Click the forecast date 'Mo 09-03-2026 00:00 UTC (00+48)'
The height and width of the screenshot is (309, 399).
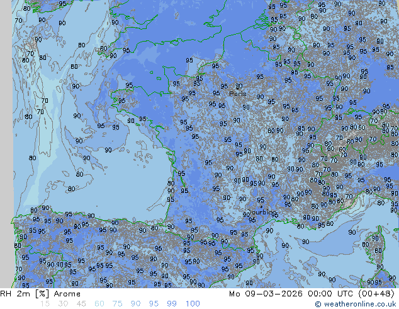point(312,294)
